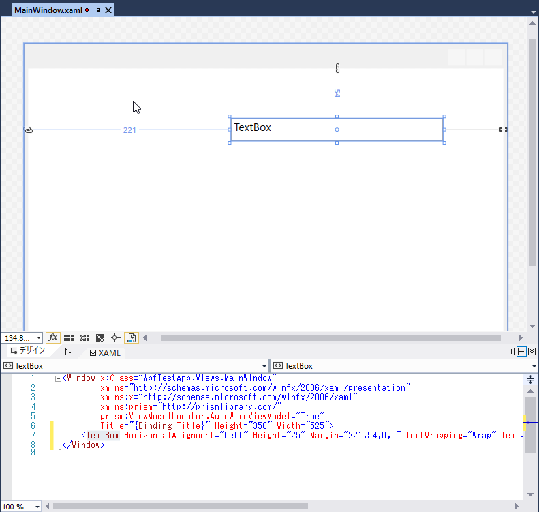Click the designer vertical scrollbar thumb

tap(532, 152)
